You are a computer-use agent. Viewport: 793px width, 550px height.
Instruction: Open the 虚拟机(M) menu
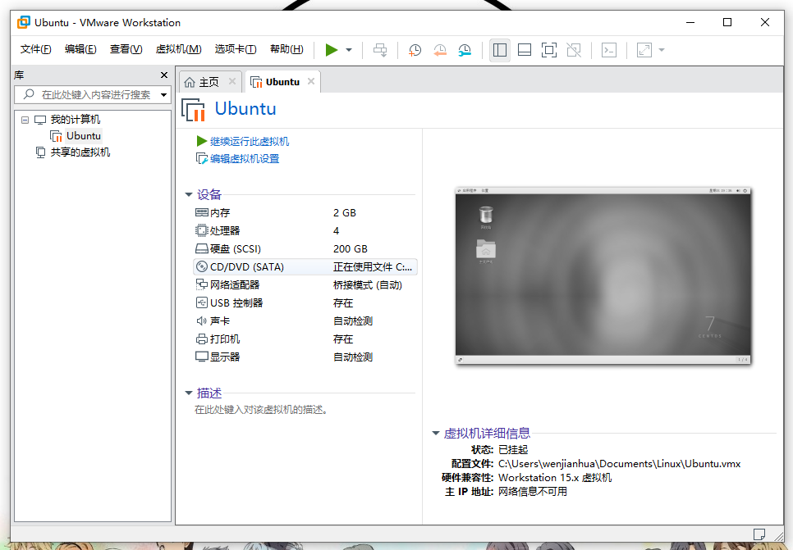tap(178, 49)
